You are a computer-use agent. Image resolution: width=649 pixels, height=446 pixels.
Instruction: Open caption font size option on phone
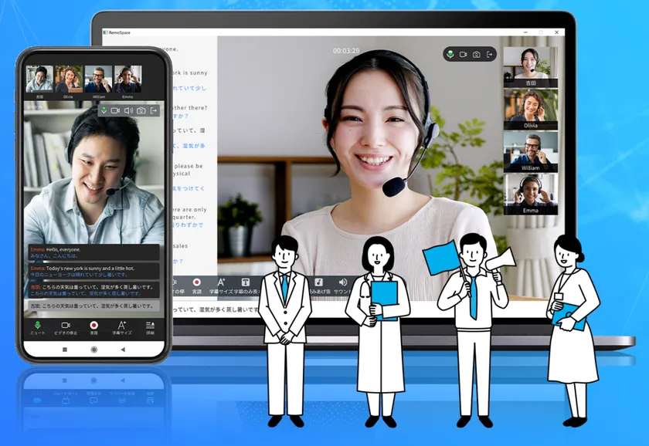(x=122, y=326)
